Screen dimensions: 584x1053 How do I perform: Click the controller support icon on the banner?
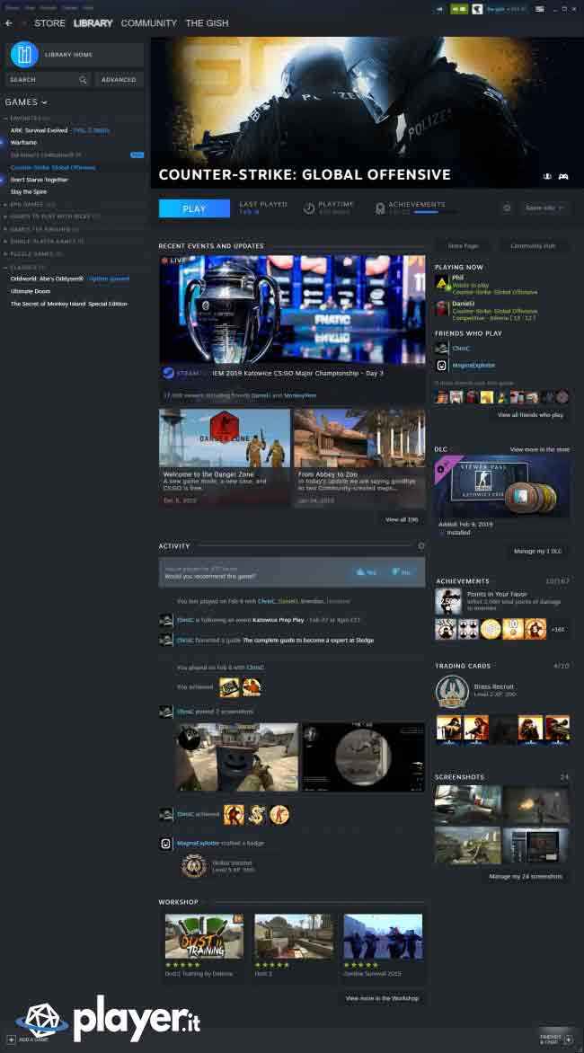[563, 177]
